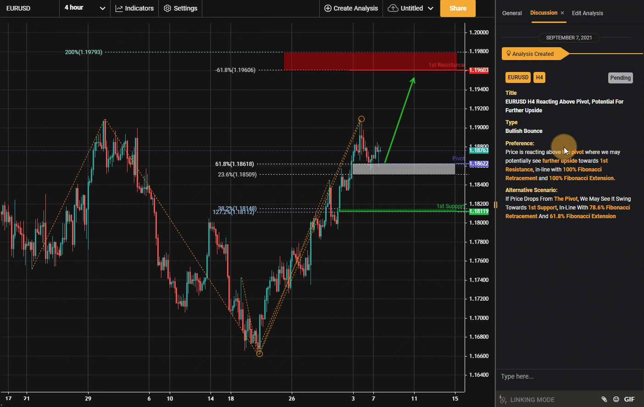Click the red 1st Resistance zone
The width and height of the screenshot is (644, 407).
coord(370,61)
